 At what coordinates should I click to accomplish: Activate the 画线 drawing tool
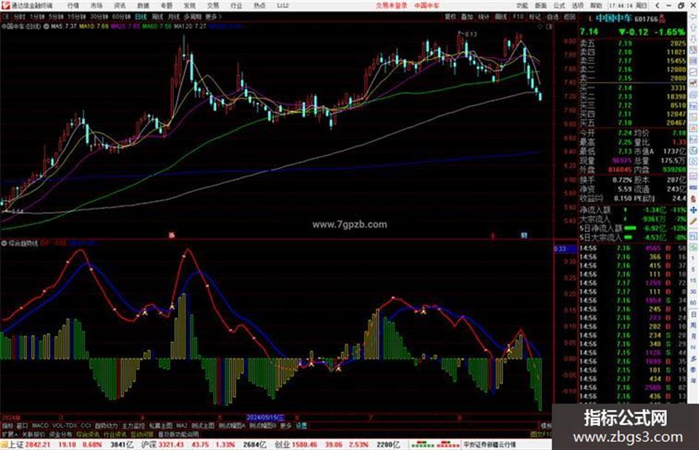(501, 16)
